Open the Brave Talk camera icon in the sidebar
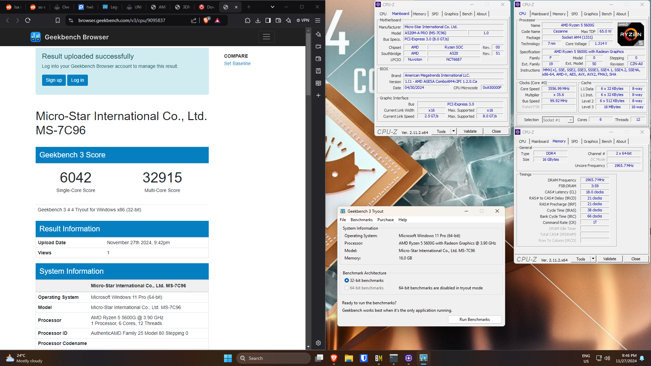Viewport: 651px width, 366px height. [318, 46]
